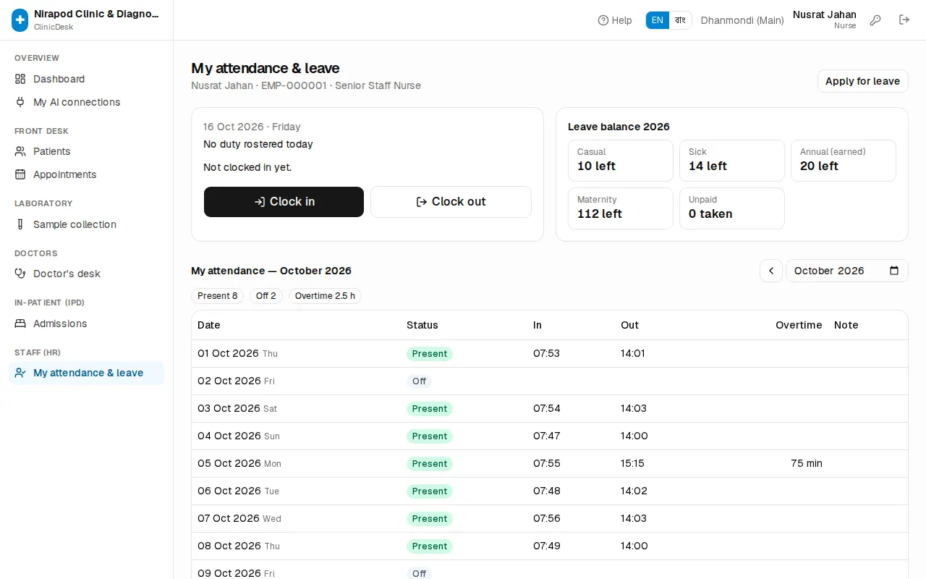Open the Help link

click(615, 20)
